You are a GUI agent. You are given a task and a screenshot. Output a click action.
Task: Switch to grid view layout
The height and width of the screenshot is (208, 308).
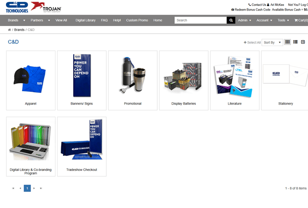click(x=287, y=42)
